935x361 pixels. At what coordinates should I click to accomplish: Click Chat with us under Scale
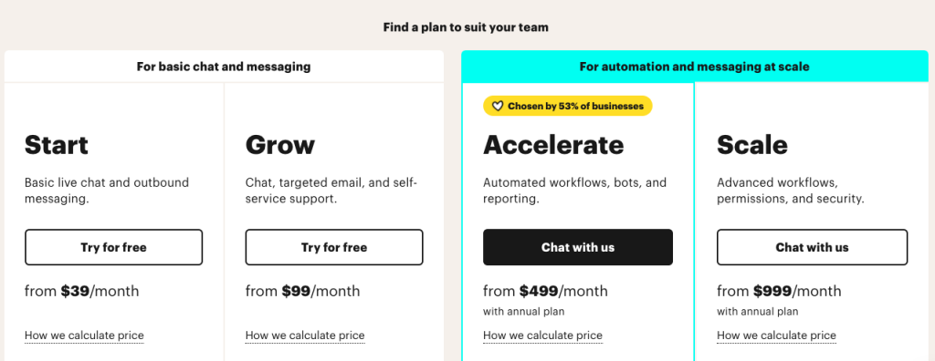tap(812, 247)
